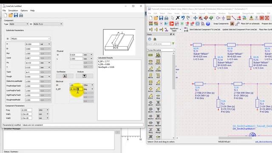The image size is (272, 153).
Task: Click the Print icon in ADS schematic toolbar
Action: 166,18
